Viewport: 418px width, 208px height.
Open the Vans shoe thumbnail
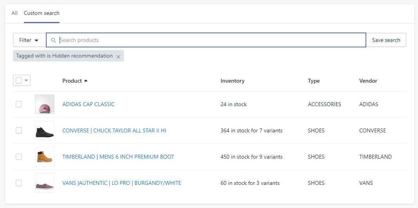tap(45, 183)
